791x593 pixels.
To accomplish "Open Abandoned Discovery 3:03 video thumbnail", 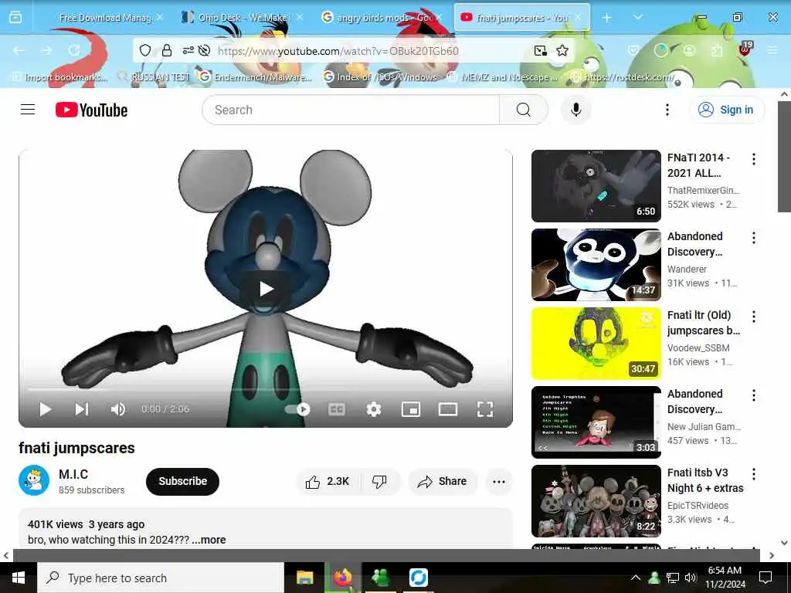I will [x=596, y=422].
